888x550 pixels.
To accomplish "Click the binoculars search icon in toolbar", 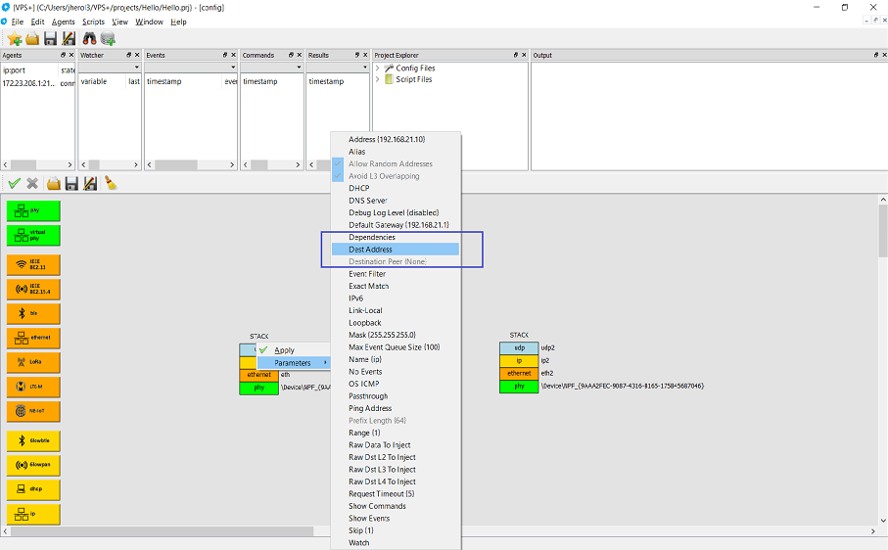I will click(88, 39).
